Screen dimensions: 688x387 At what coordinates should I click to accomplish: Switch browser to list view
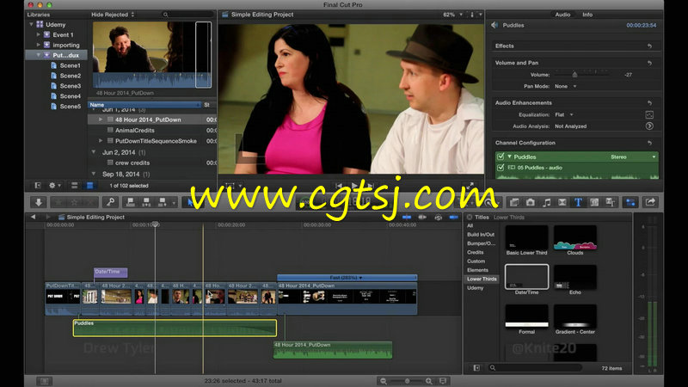click(x=89, y=186)
